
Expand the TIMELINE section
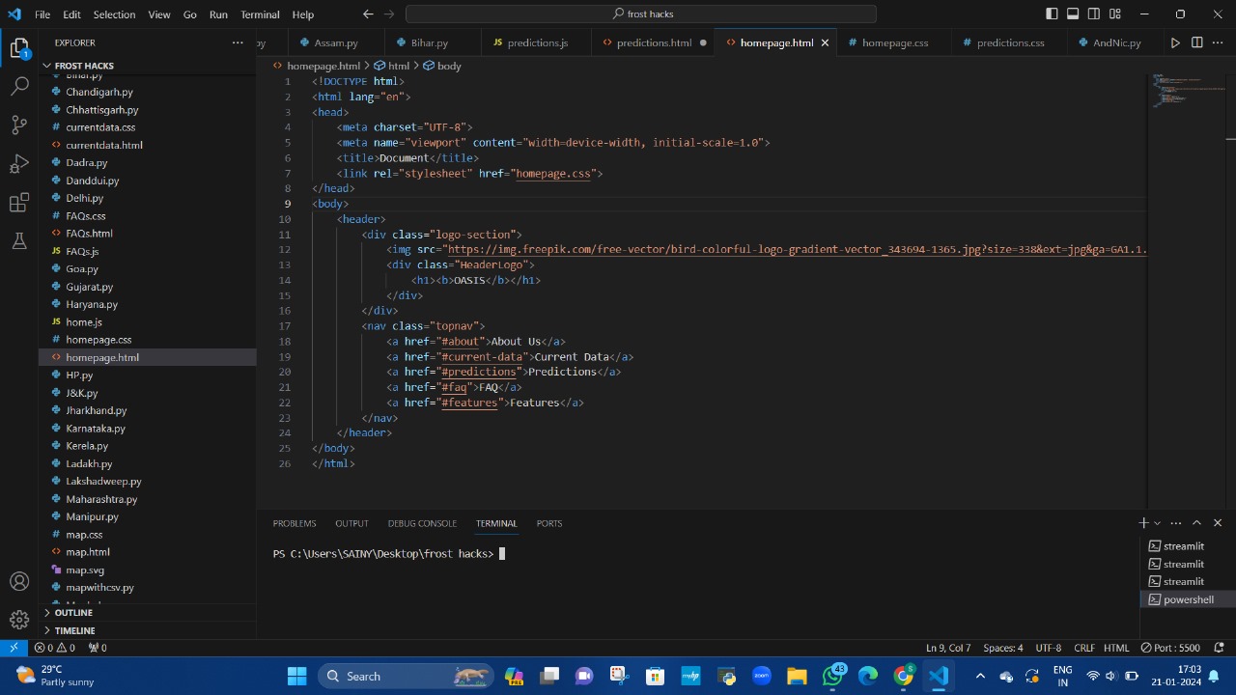tap(74, 630)
